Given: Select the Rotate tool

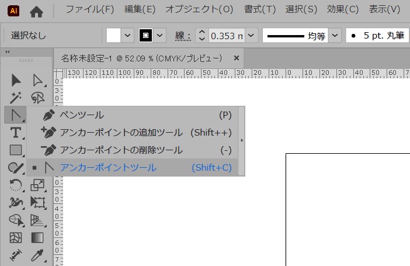Looking at the screenshot, I should [16, 185].
